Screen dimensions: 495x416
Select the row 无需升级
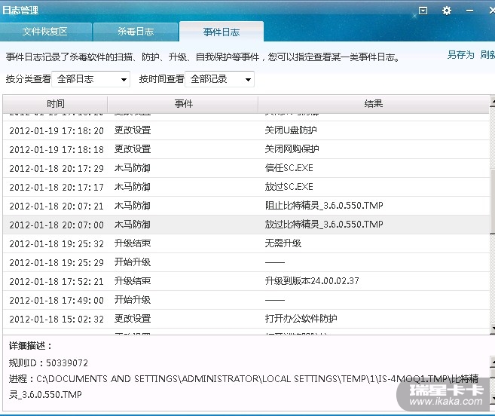click(246, 243)
